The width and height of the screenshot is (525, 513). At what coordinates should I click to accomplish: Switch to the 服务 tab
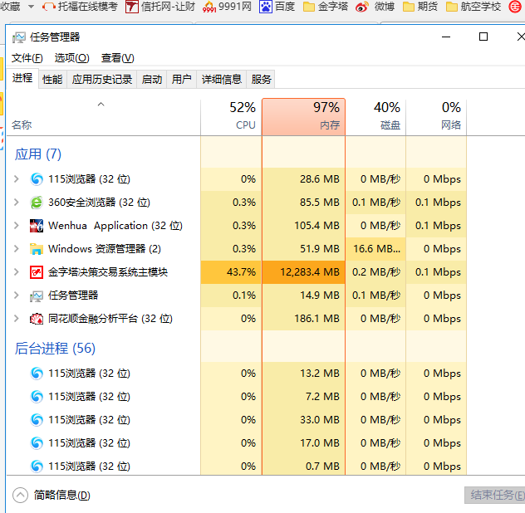261,80
